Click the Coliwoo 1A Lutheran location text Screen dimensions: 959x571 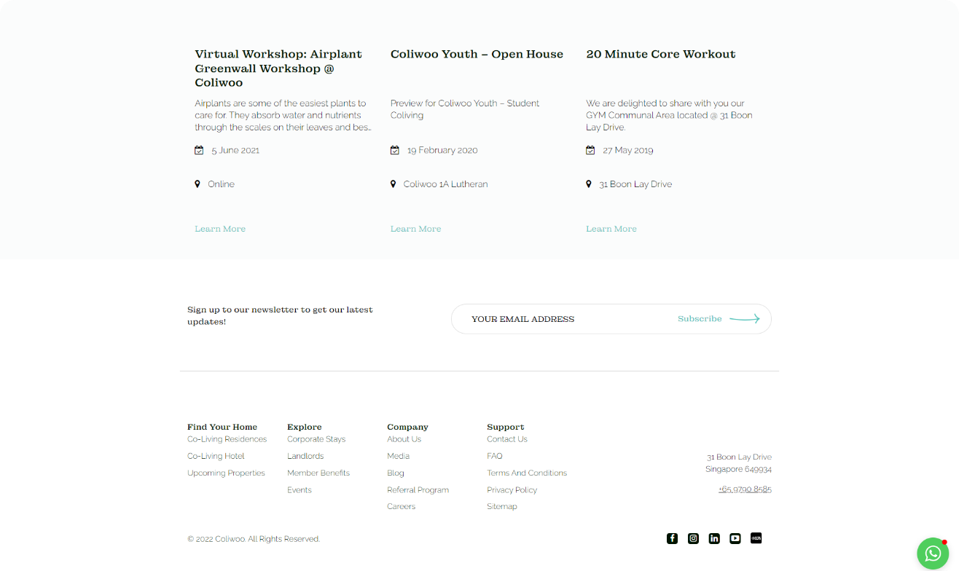(x=446, y=184)
